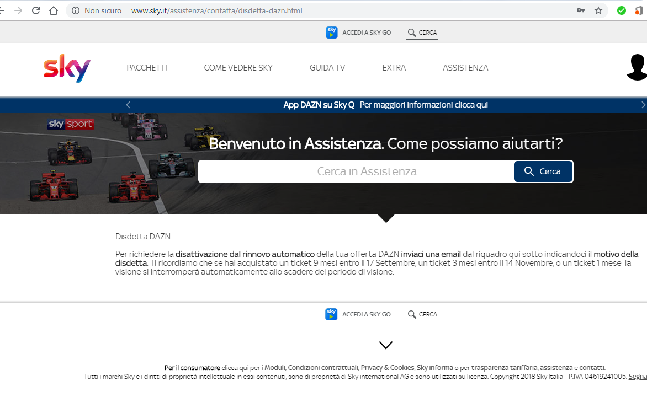Open the trasparenza tariffaria link

pyautogui.click(x=504, y=367)
